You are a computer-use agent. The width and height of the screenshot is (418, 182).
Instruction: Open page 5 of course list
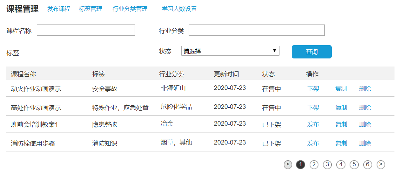(354, 164)
